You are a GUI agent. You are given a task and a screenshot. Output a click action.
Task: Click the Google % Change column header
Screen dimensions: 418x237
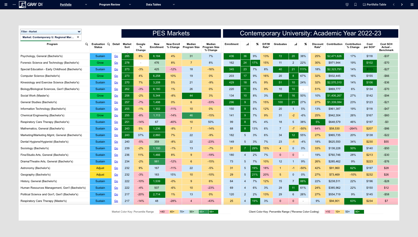[141, 47]
